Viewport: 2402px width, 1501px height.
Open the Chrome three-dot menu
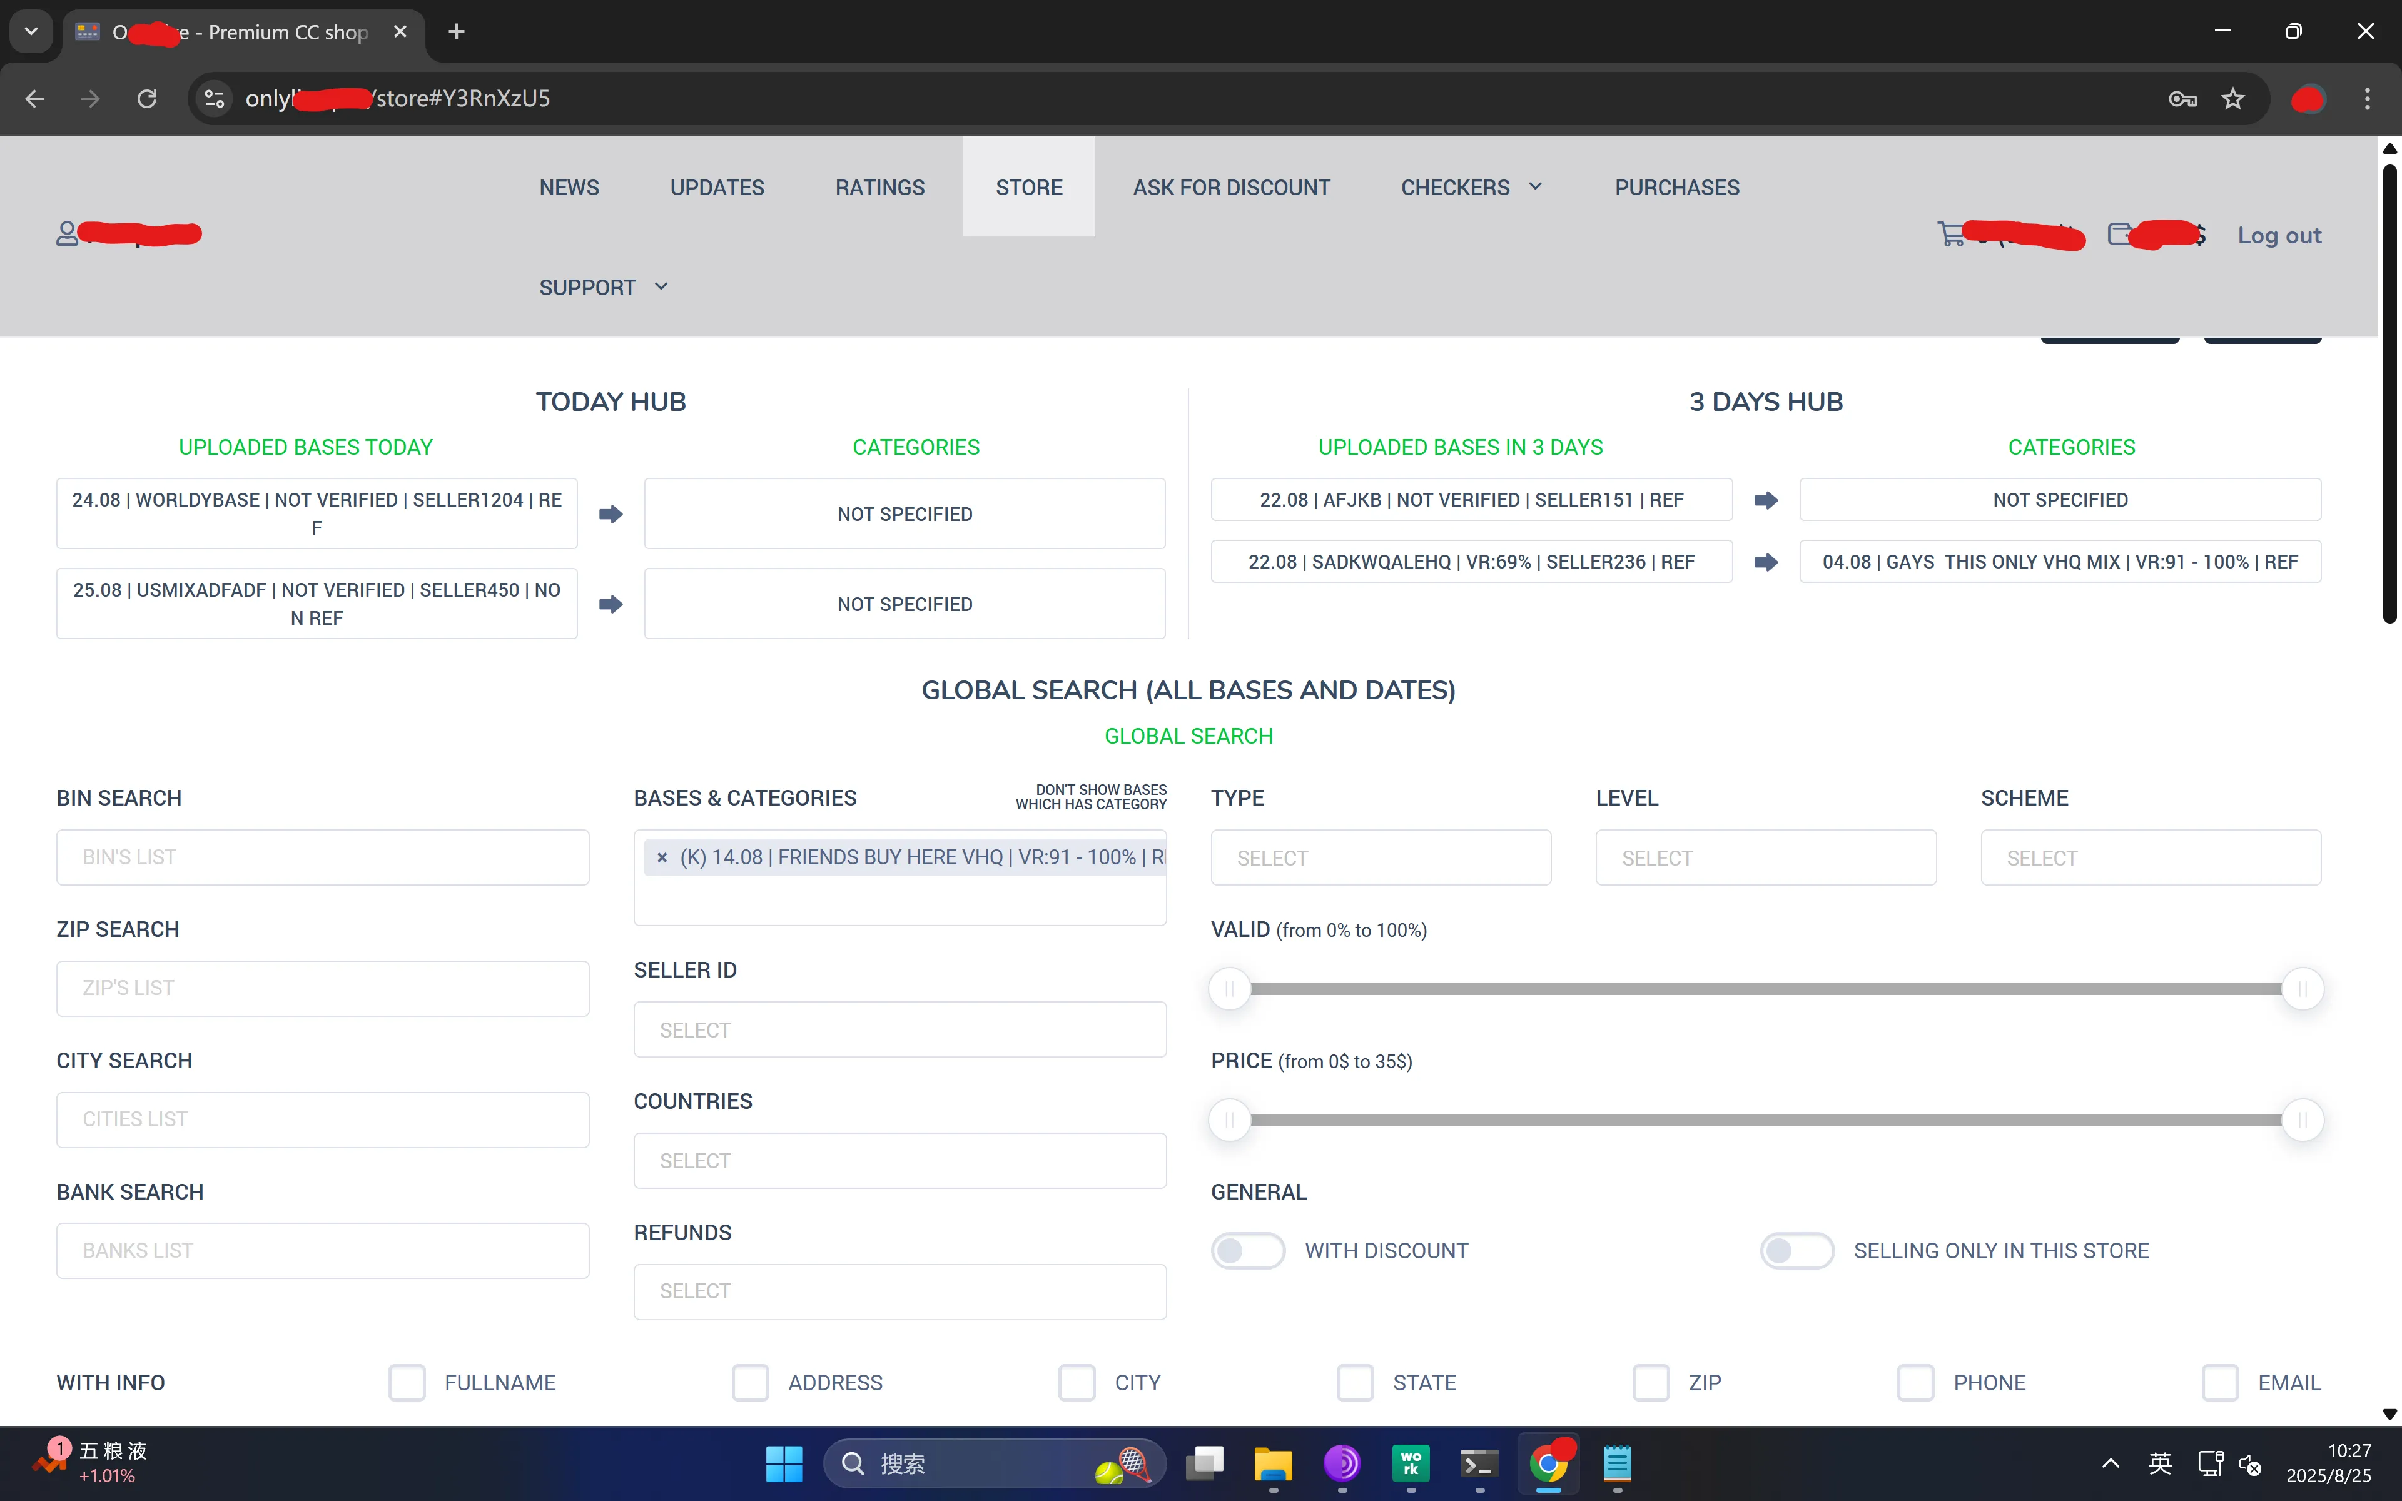[x=2367, y=98]
